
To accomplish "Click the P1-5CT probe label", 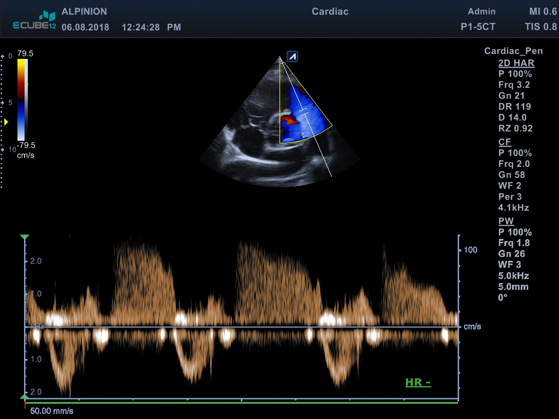I will [x=478, y=27].
